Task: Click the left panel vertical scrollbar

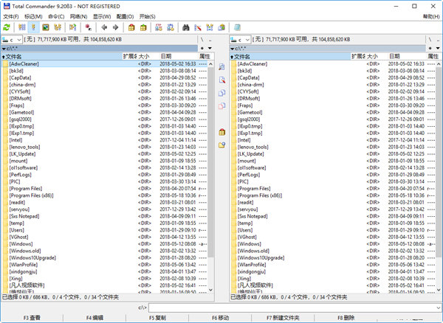Action: (x=212, y=147)
